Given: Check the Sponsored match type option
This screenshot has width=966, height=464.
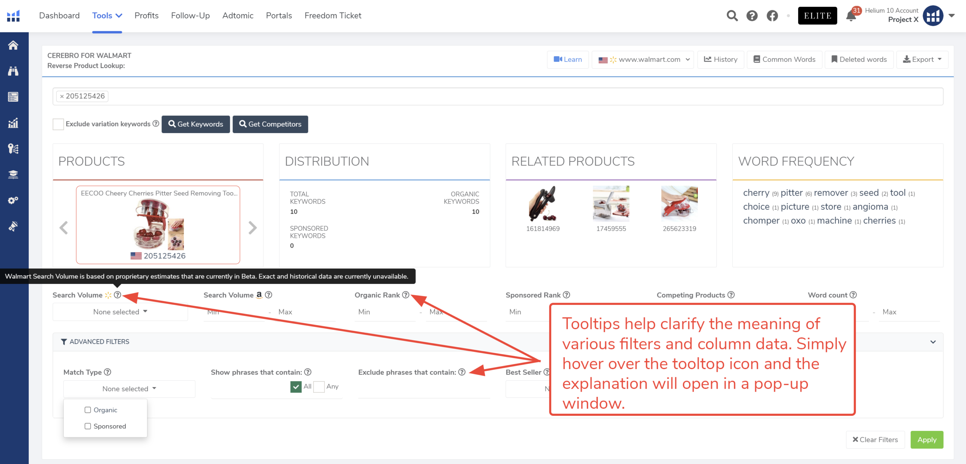Looking at the screenshot, I should tap(88, 426).
